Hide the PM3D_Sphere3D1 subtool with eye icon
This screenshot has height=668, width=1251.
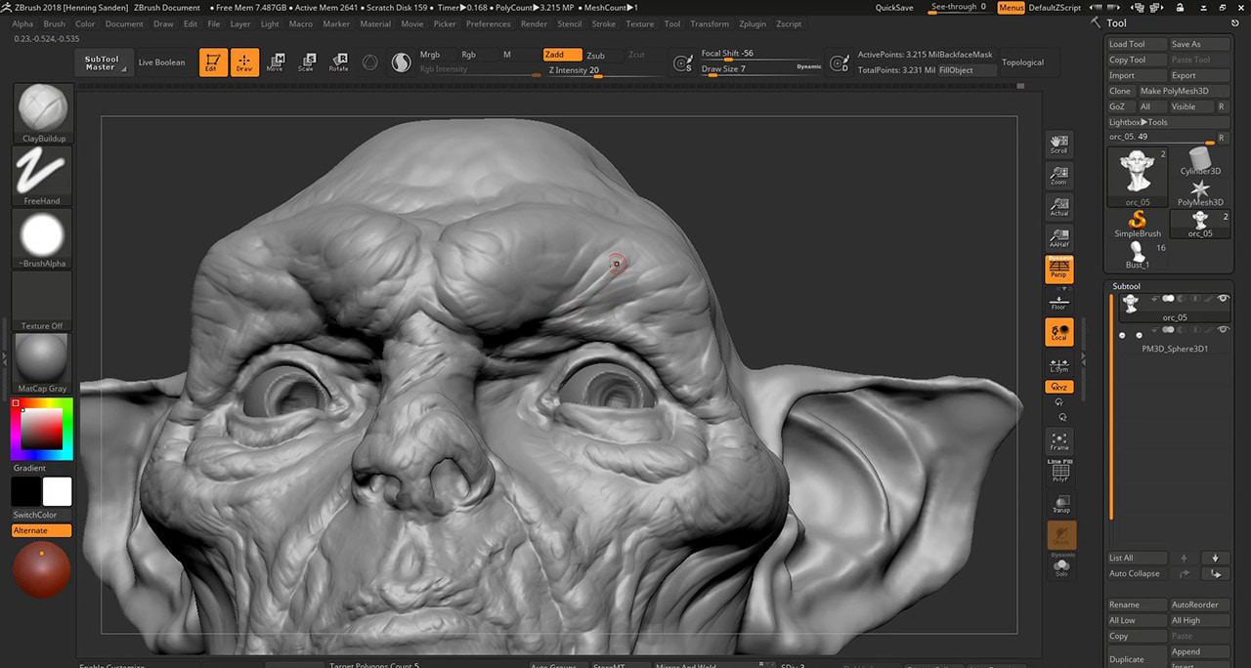(x=1223, y=331)
